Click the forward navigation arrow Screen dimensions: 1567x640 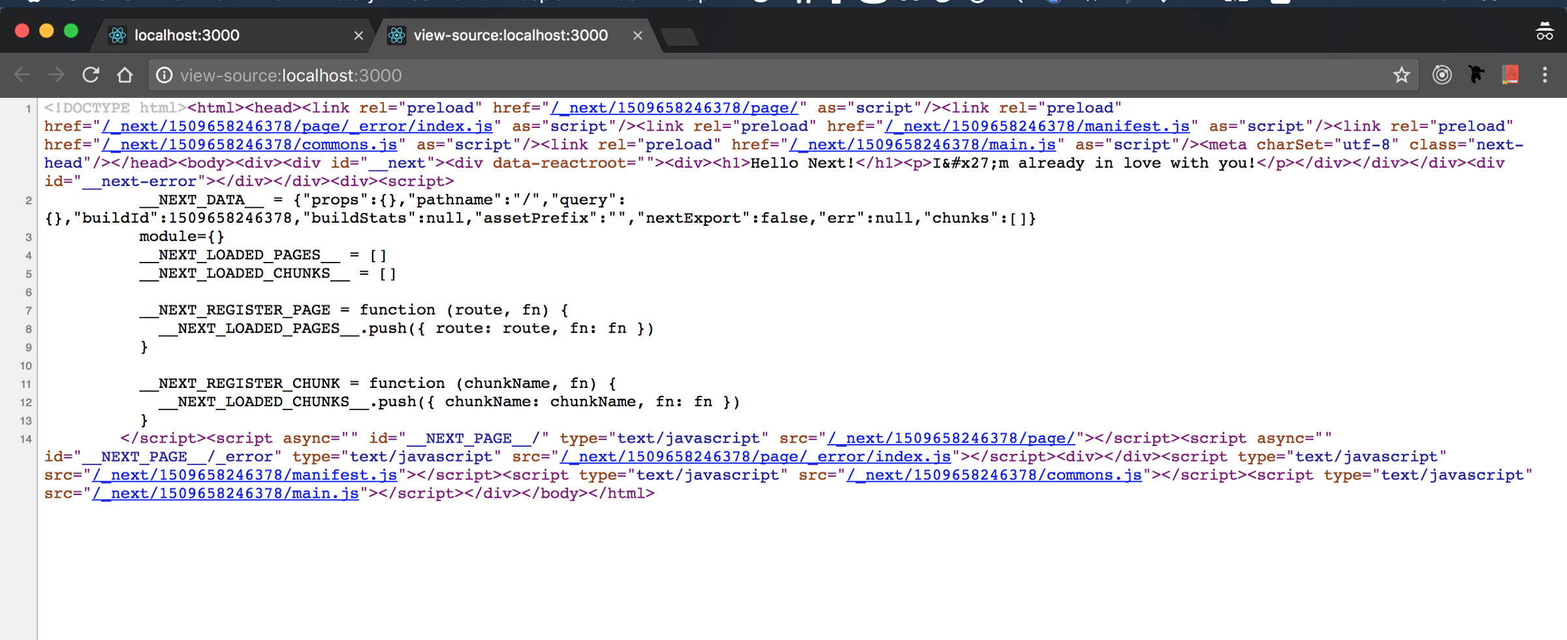[56, 75]
